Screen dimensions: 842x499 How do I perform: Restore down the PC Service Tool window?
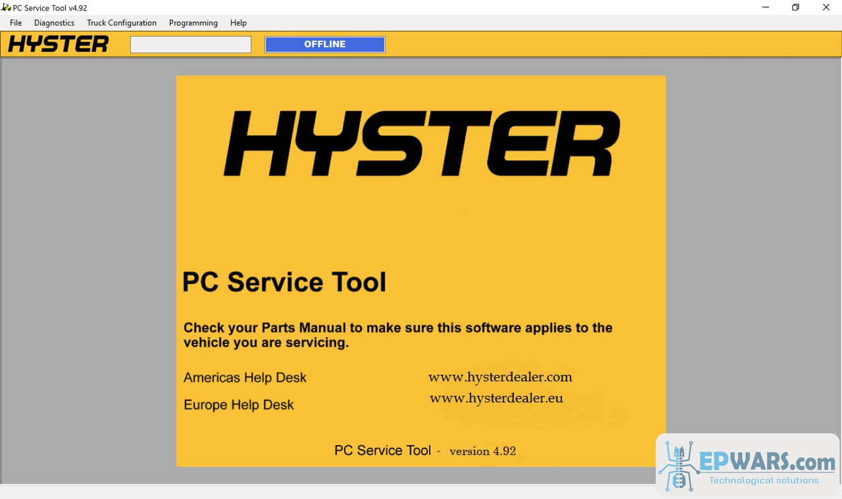pyautogui.click(x=796, y=8)
